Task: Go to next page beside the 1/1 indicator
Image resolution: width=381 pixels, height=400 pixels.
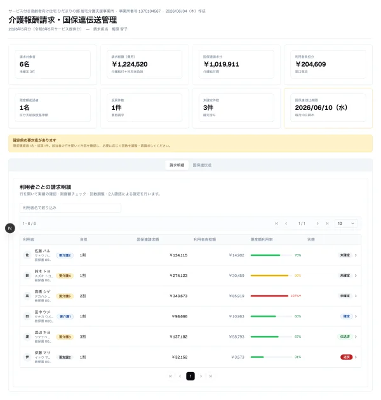Action: pos(317,223)
